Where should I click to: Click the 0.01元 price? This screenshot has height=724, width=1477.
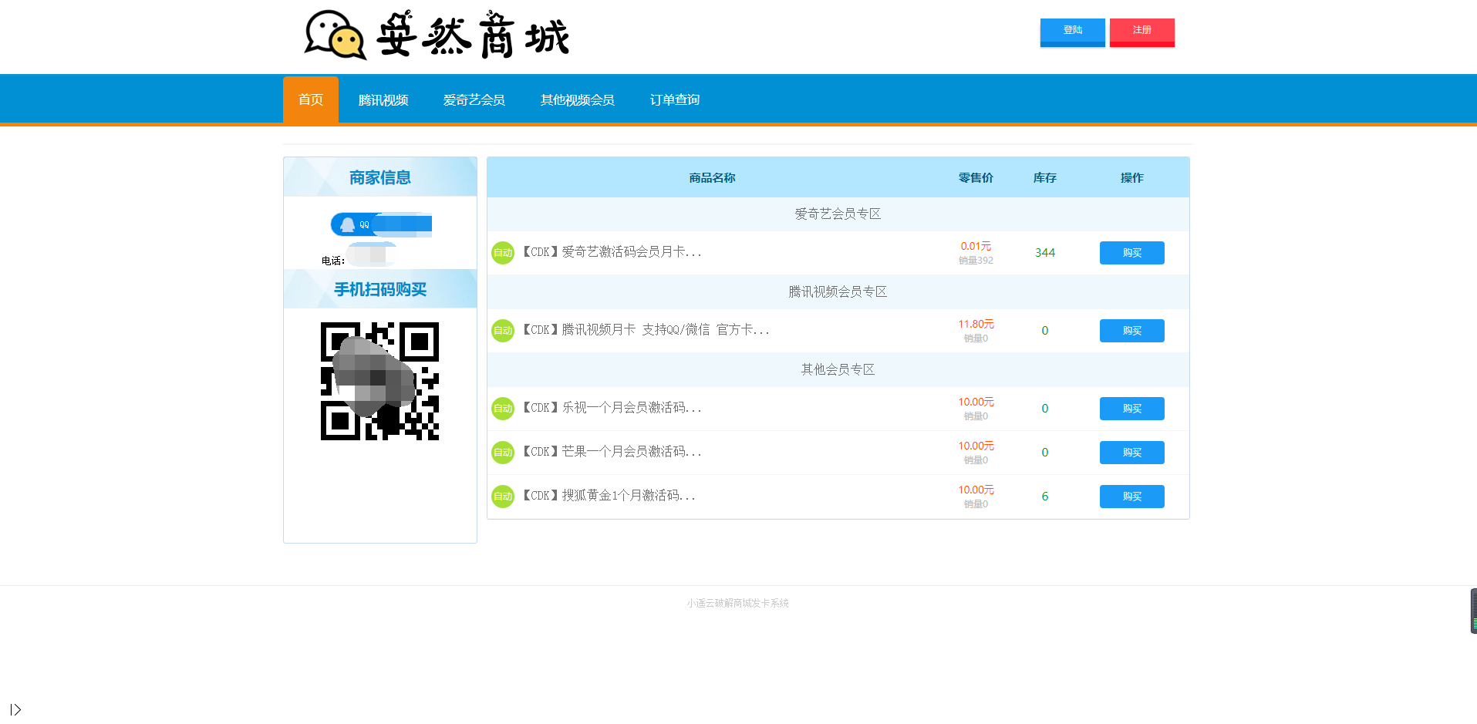[976, 246]
